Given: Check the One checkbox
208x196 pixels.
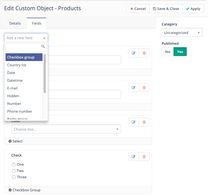Looking at the screenshot, I should [x=14, y=165].
